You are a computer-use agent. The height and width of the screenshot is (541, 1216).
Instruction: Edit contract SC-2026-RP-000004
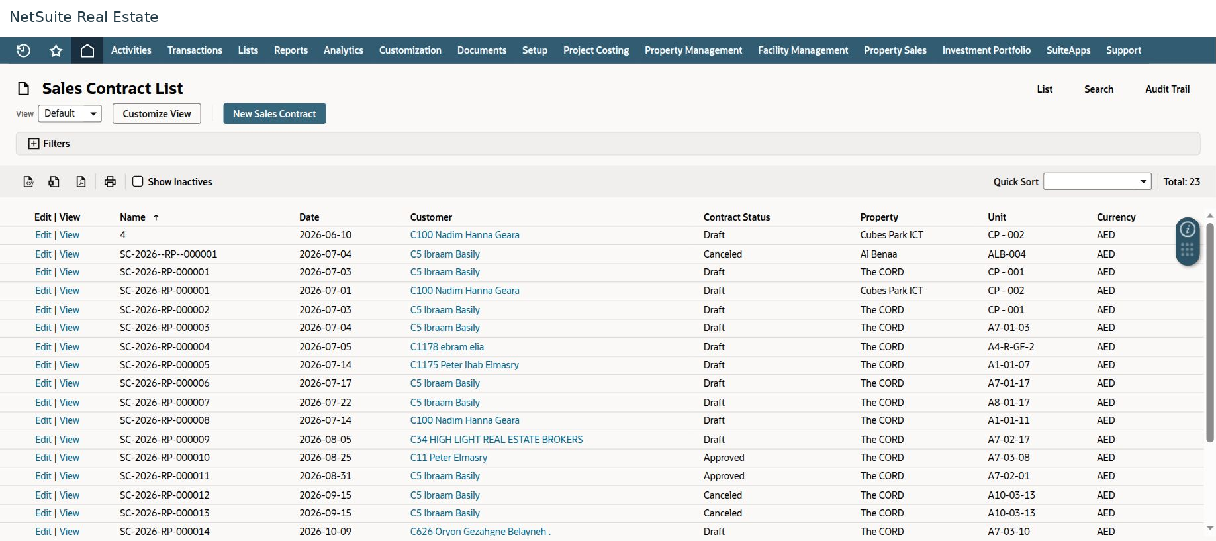(x=43, y=347)
